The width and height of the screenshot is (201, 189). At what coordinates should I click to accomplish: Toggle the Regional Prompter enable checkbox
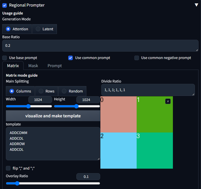click(5, 5)
